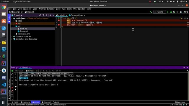Open the Terminal tool window button
This screenshot has height=106, width=189.
(46, 102)
